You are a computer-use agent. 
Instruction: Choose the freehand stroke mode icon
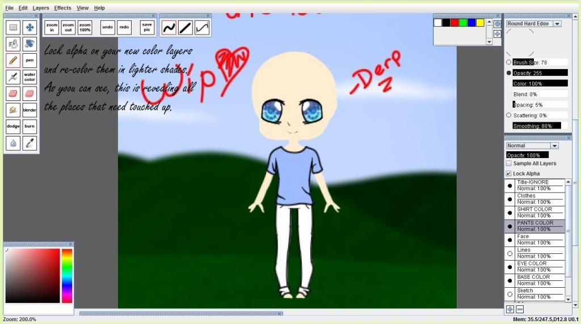pos(169,27)
